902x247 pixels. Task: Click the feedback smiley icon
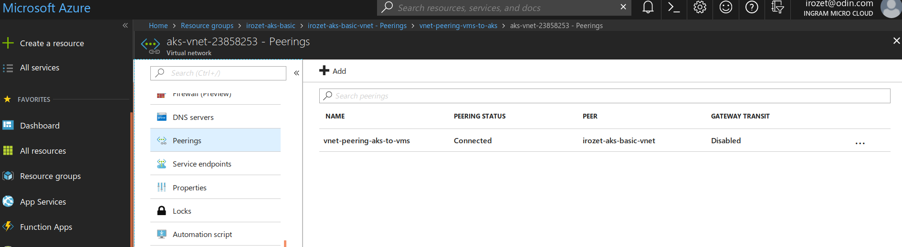(x=725, y=7)
